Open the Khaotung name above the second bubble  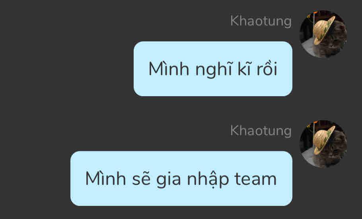[261, 131]
